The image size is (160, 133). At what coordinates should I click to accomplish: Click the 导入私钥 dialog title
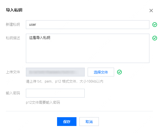tap(14, 10)
